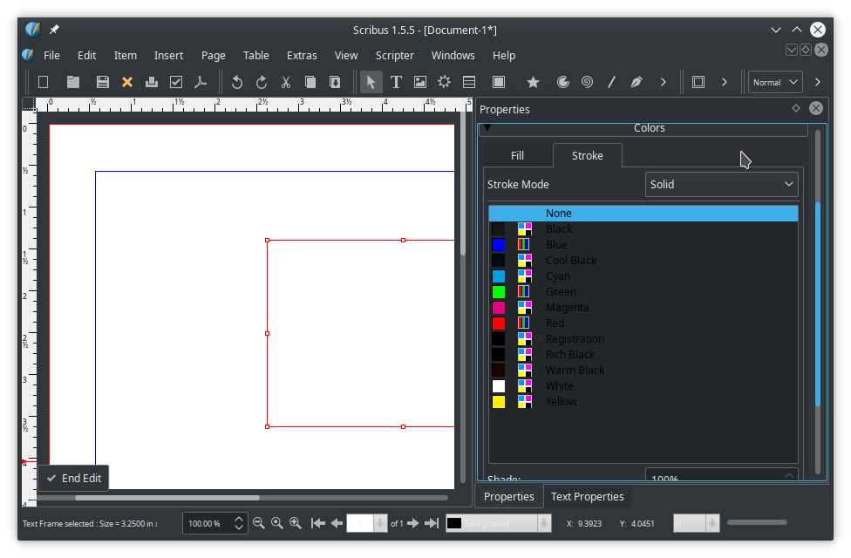This screenshot has width=851, height=558.
Task: Open the Normal preview quality dropdown
Action: pyautogui.click(x=774, y=82)
